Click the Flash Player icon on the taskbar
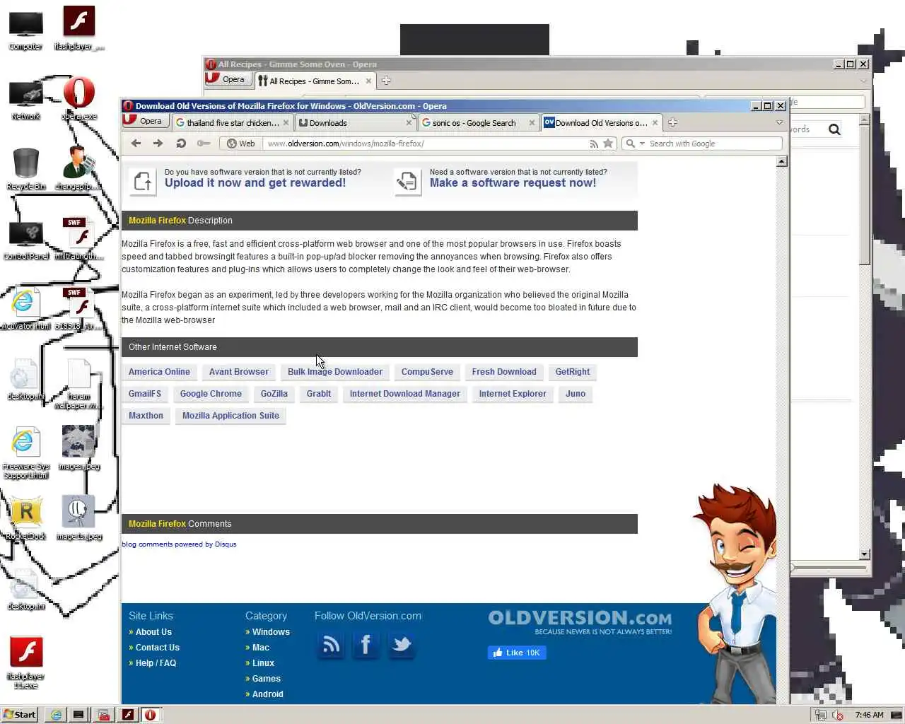The image size is (905, 724). pos(128,715)
